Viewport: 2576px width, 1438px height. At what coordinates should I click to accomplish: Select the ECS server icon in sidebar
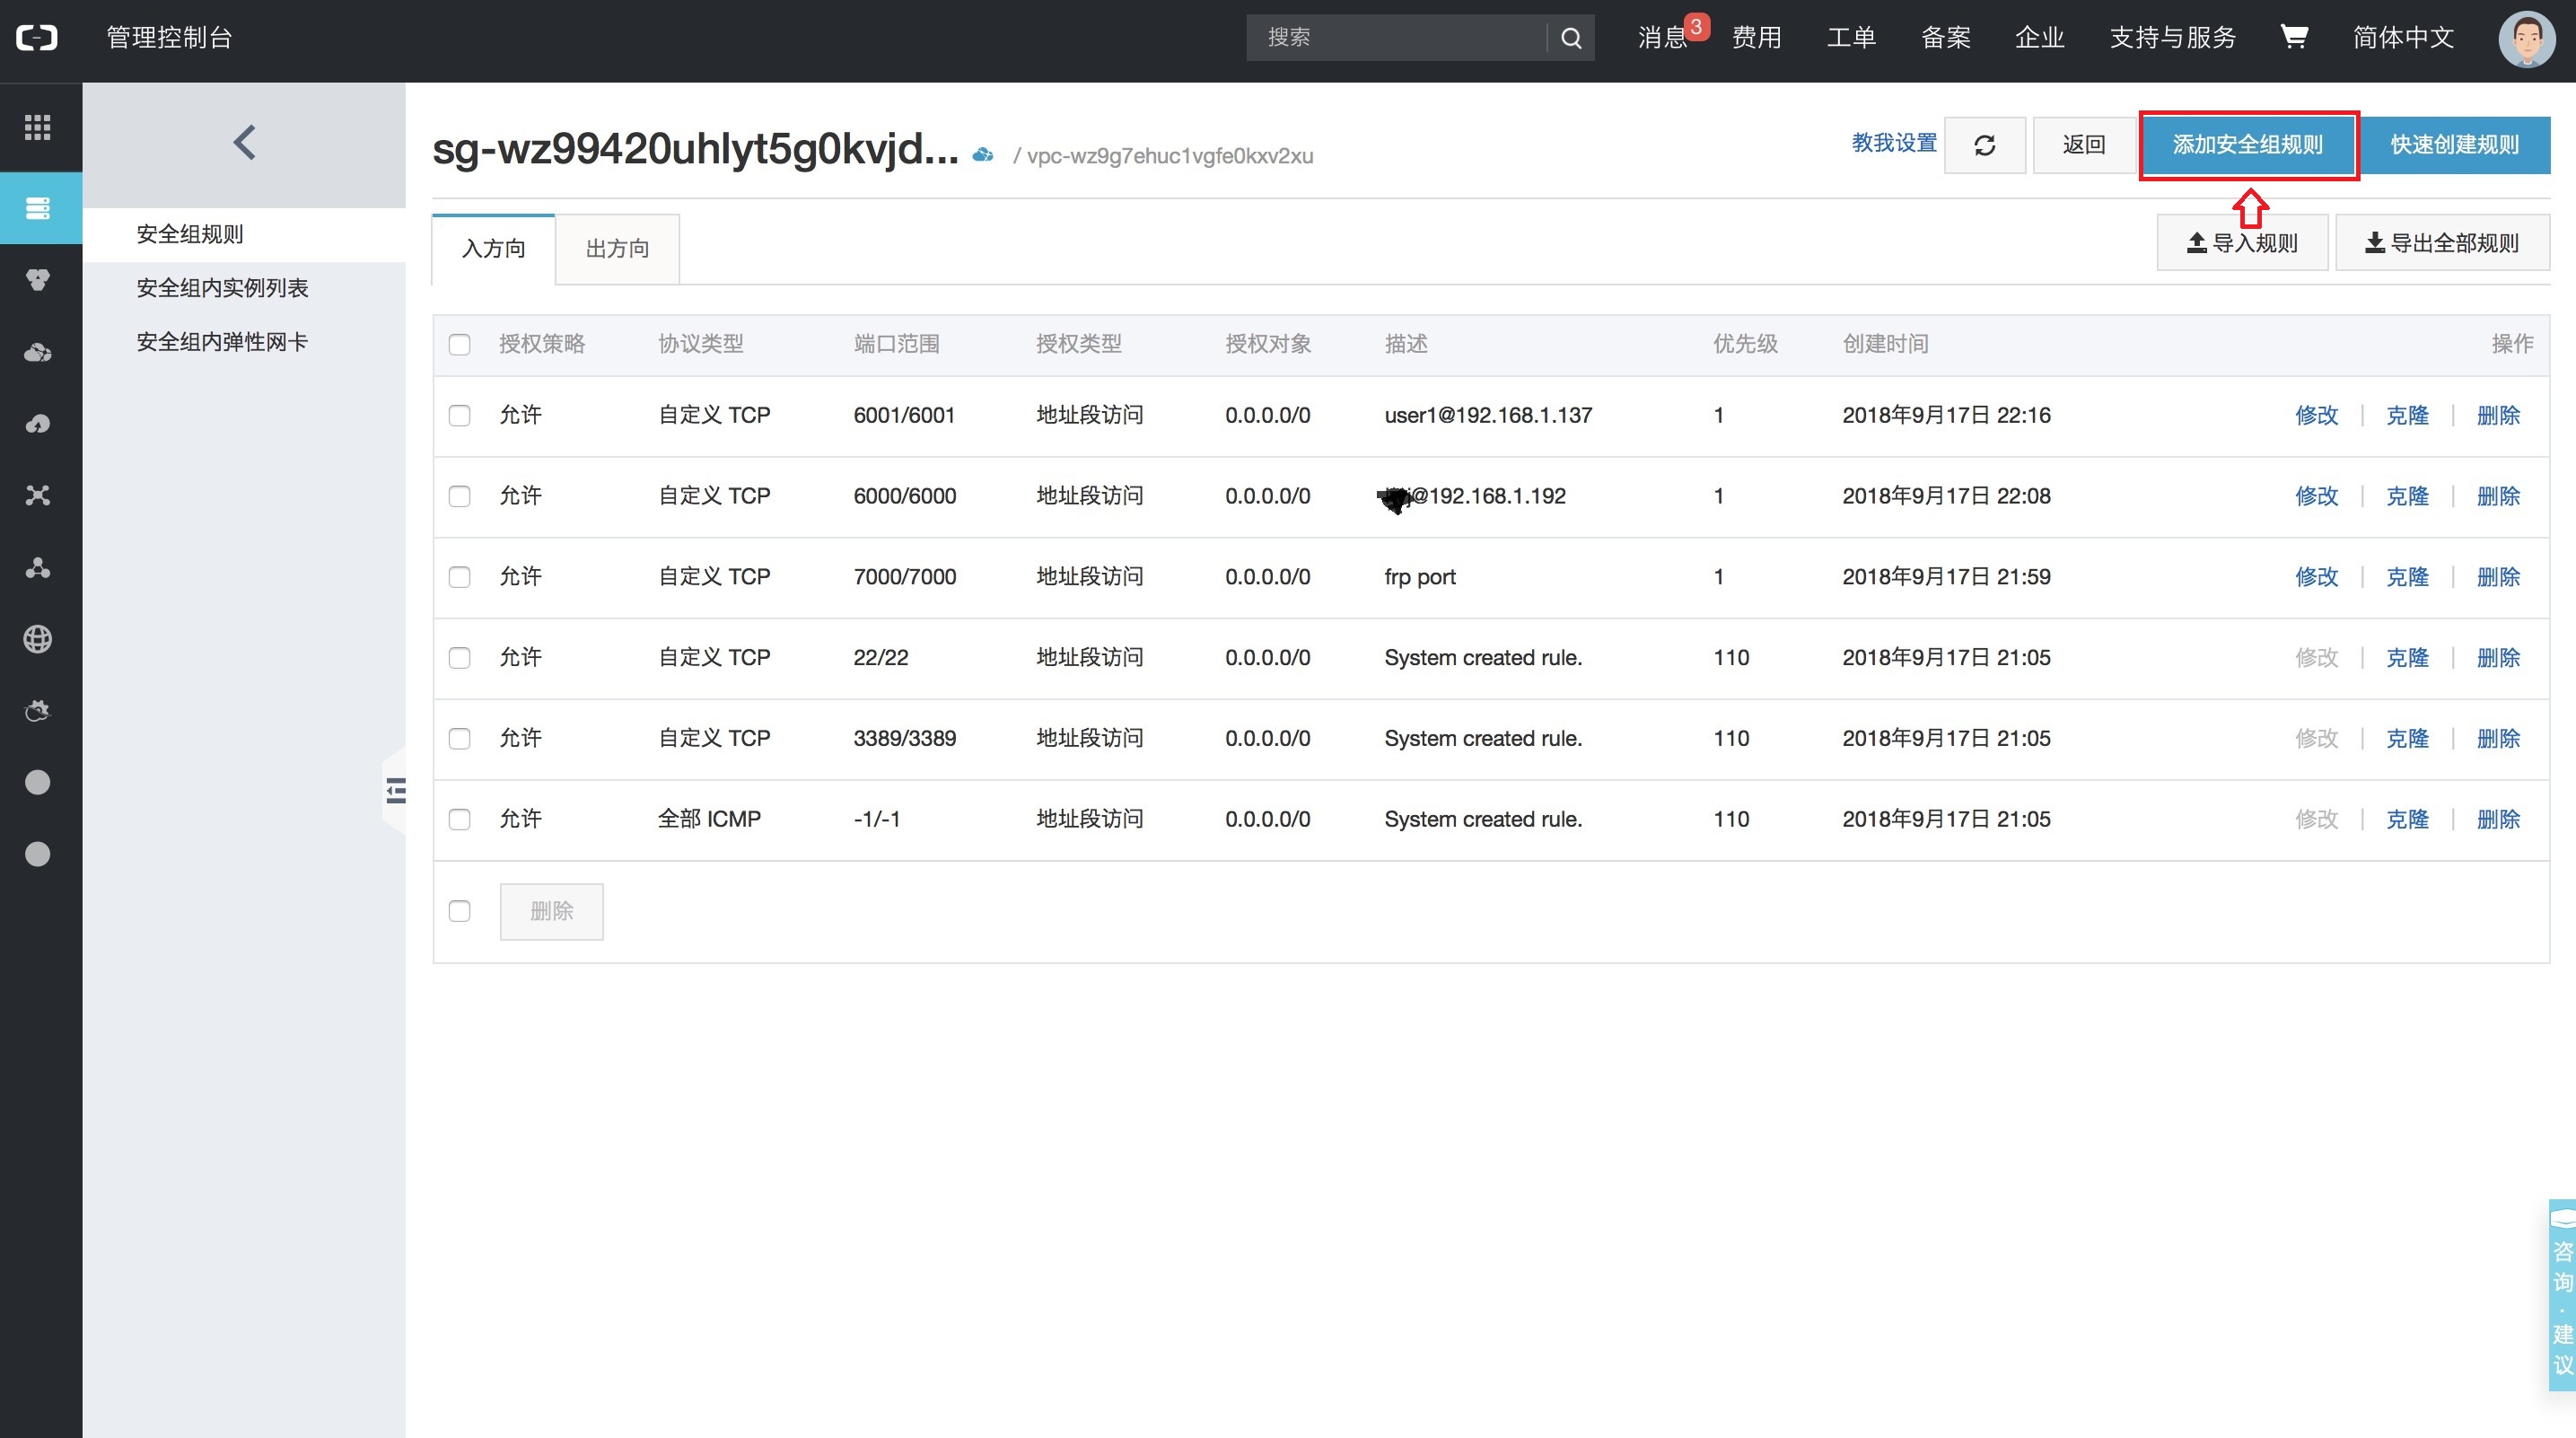[x=38, y=208]
